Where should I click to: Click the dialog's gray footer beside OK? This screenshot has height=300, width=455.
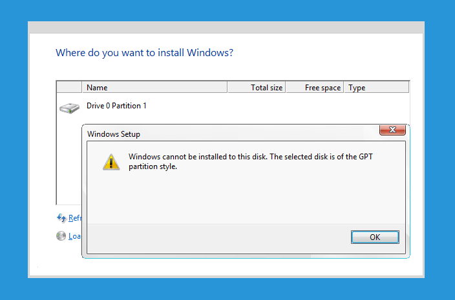click(218, 239)
